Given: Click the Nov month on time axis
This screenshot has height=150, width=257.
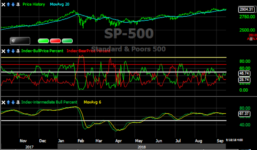Looking at the screenshot, I should [x=23, y=141].
